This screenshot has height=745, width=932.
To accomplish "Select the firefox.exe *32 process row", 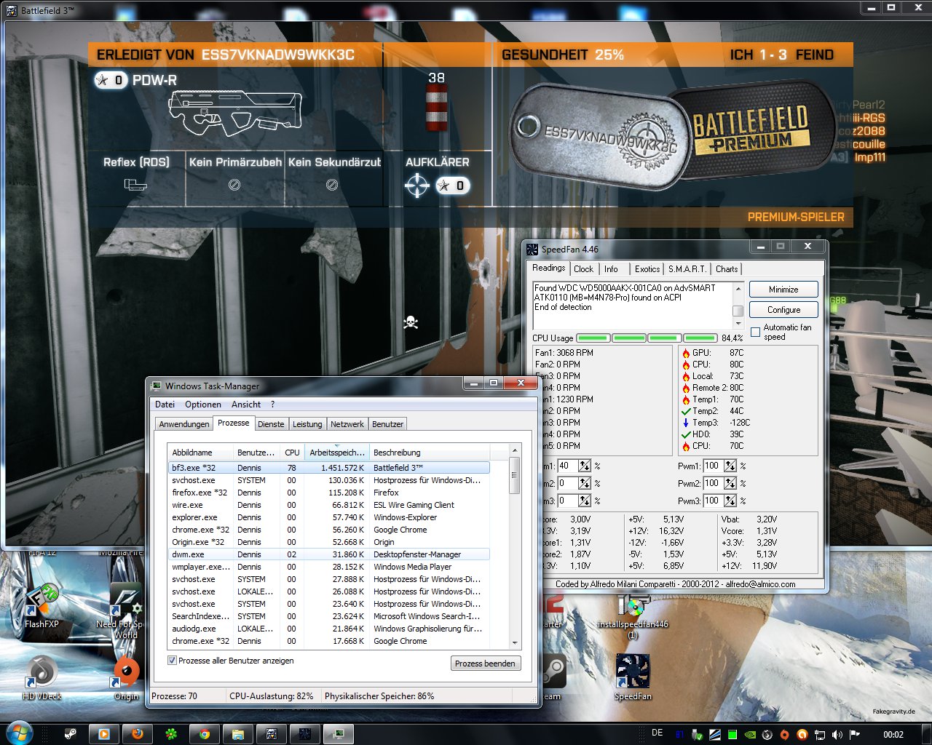I will coord(328,493).
